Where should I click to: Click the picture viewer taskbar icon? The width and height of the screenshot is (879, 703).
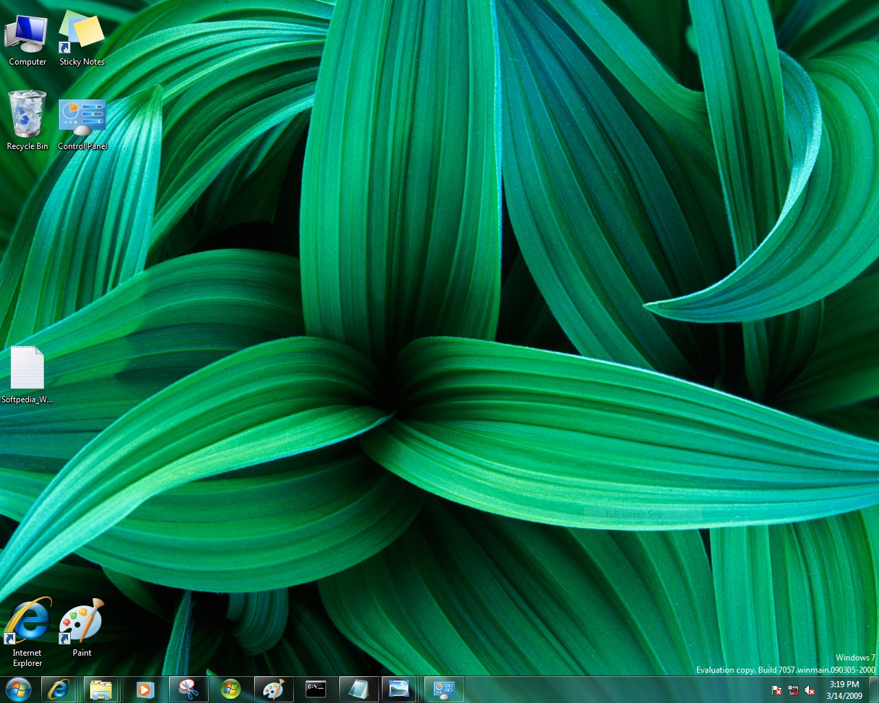(x=399, y=689)
